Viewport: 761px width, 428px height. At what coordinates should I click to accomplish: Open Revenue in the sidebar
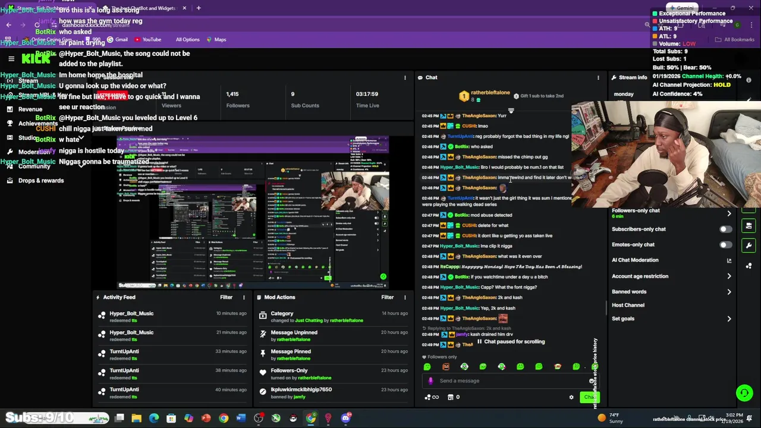point(30,109)
